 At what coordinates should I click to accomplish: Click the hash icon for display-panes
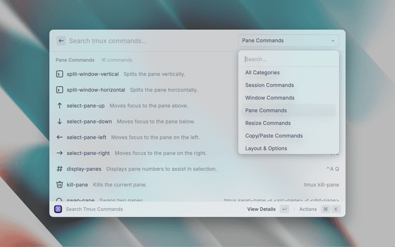60,169
